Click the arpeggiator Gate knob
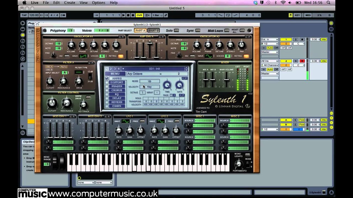Viewport: 353px width, 198px height. pyautogui.click(x=180, y=85)
